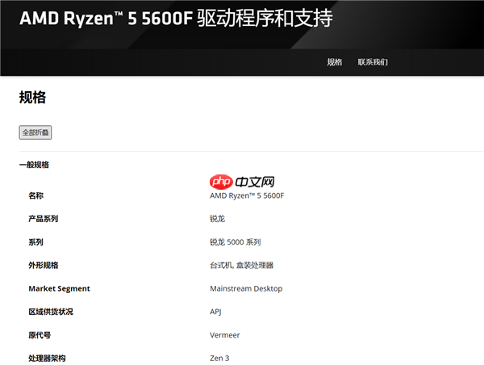This screenshot has width=484, height=365.
Task: Select the Zen 3 architecture value
Action: coord(219,359)
